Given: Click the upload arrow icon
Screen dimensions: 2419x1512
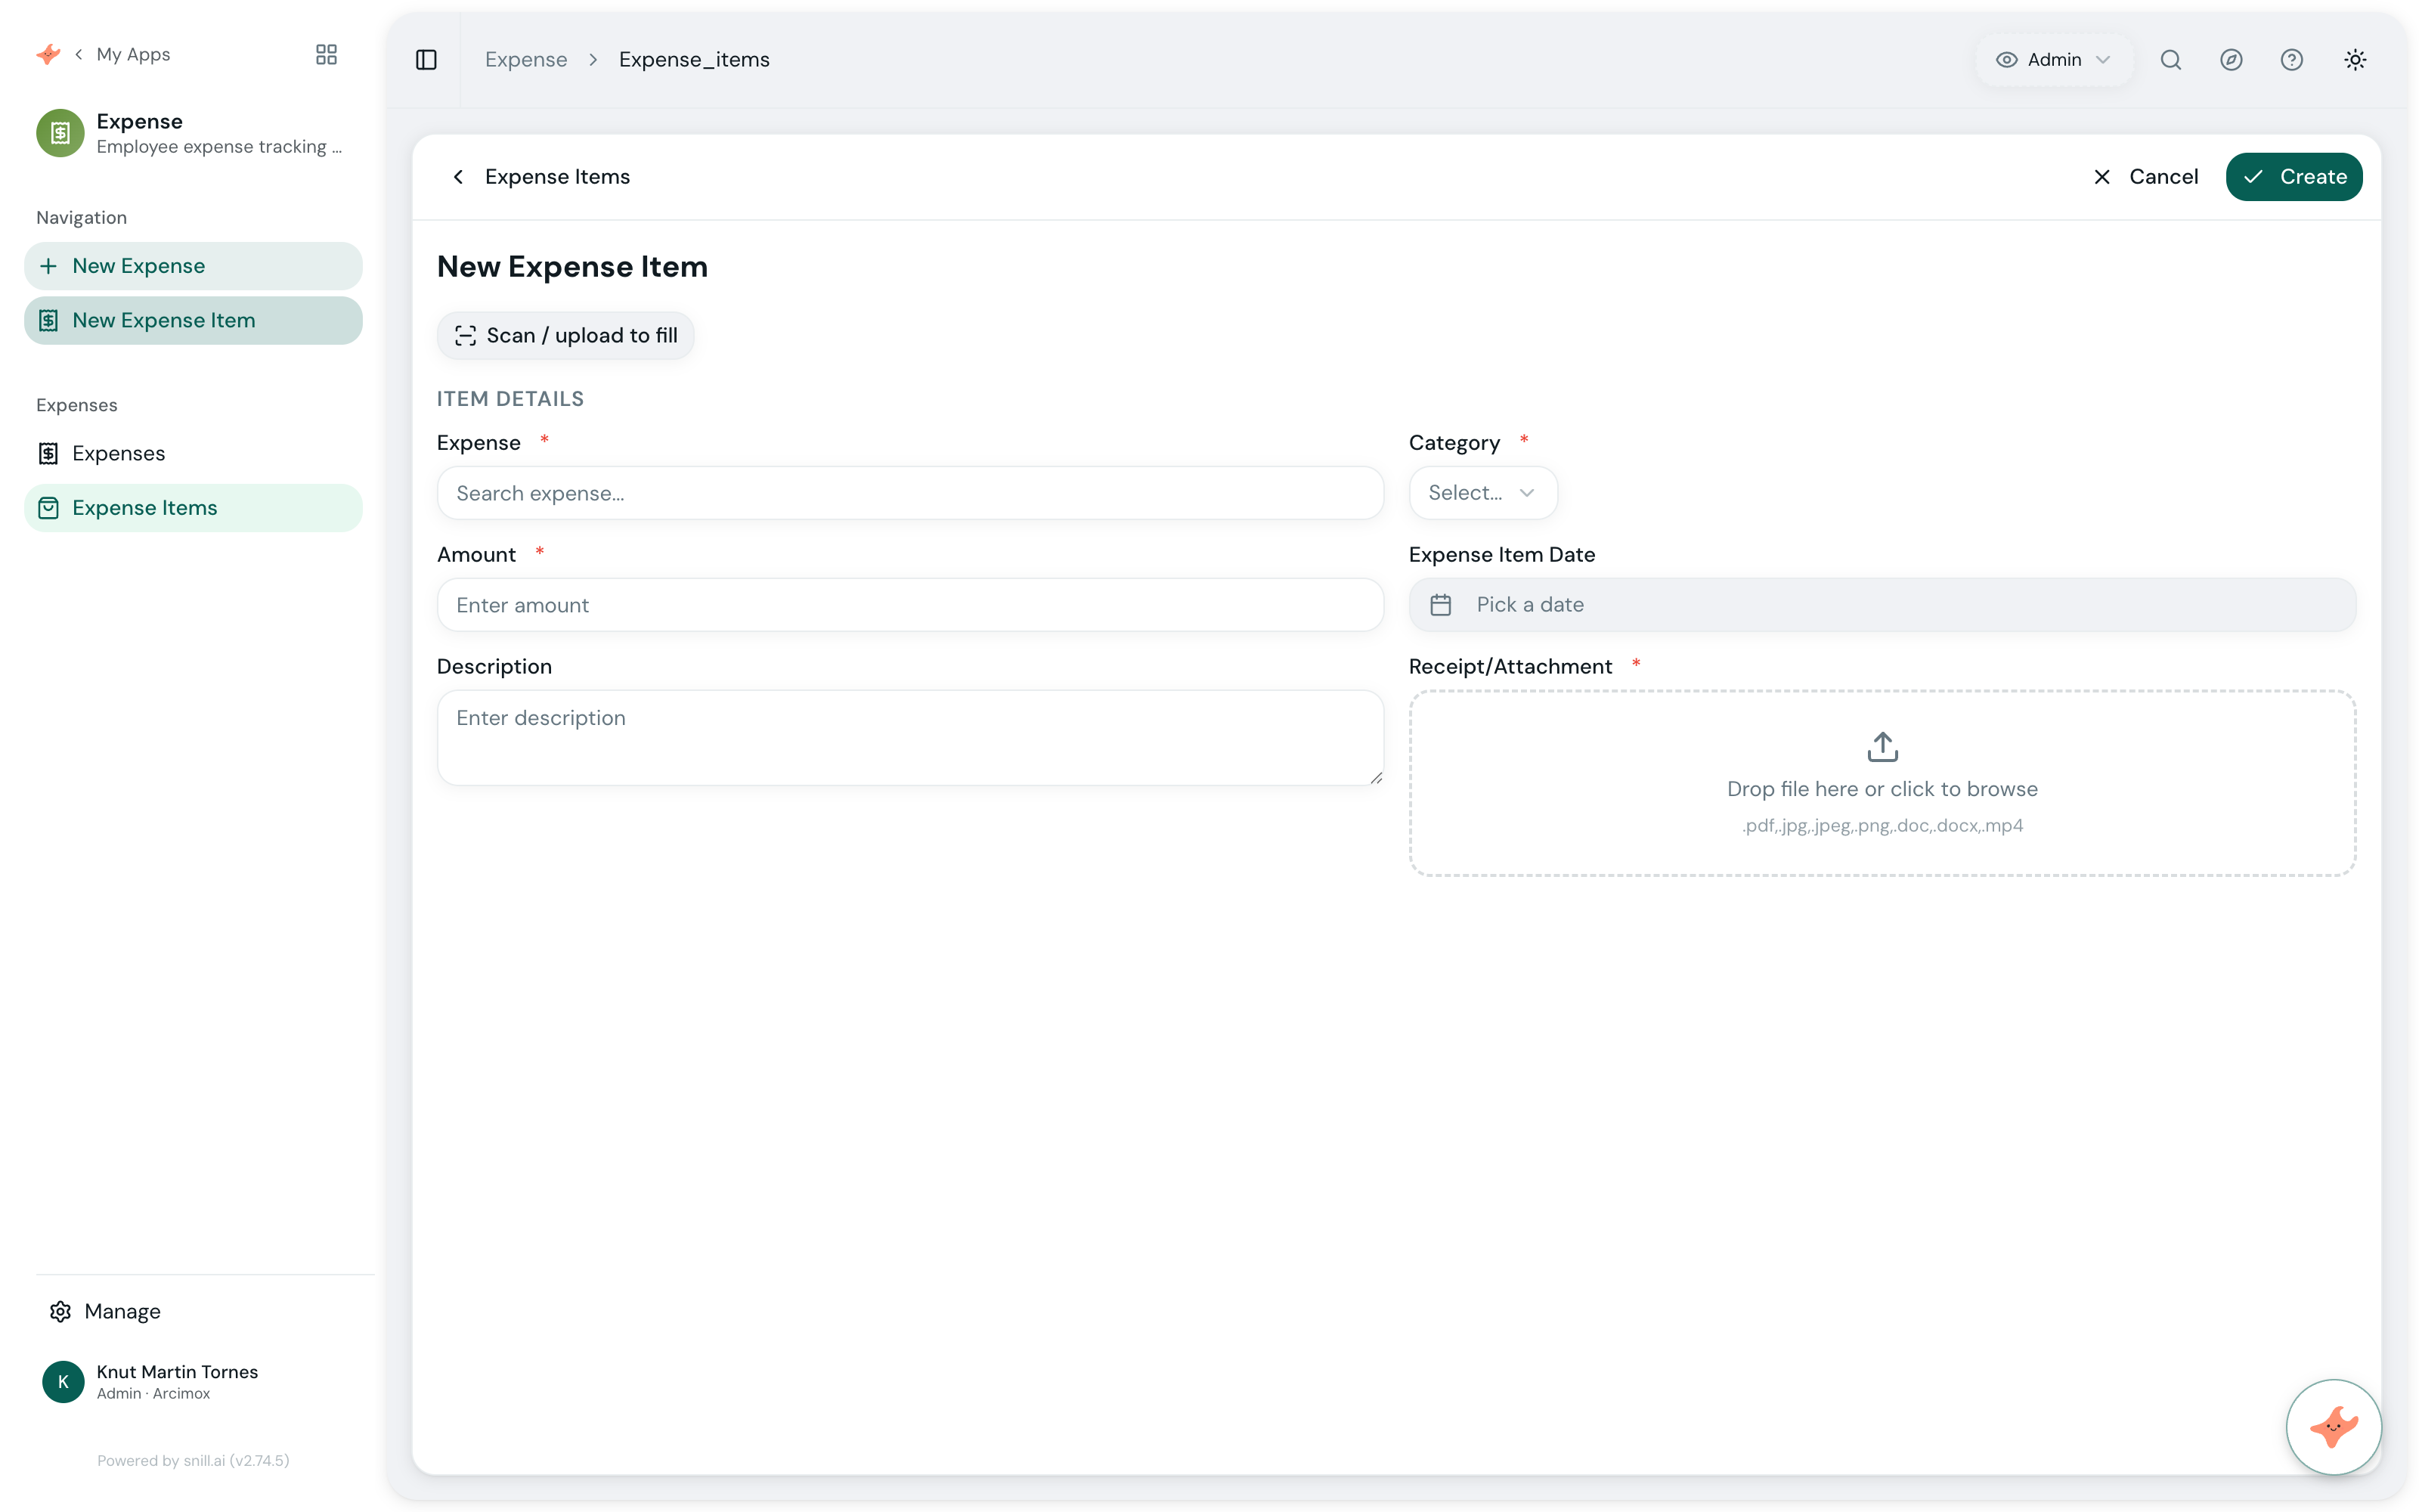Looking at the screenshot, I should tap(1882, 746).
